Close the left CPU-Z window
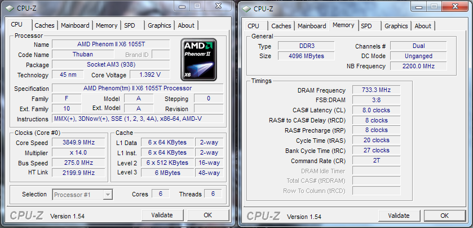Viewport: 473px width, 228px height. click(218, 6)
